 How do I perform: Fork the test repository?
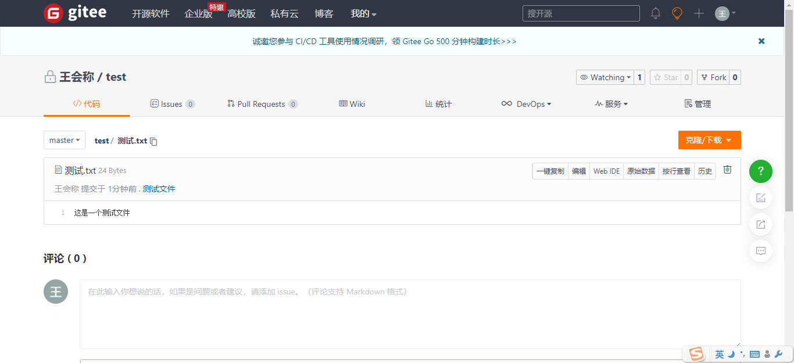click(x=713, y=77)
